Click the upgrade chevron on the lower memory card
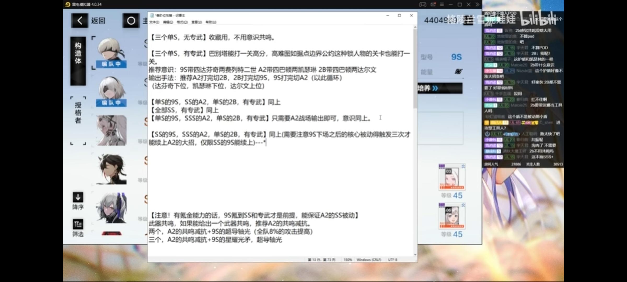Viewport: 627px width, 282px height. tap(463, 205)
